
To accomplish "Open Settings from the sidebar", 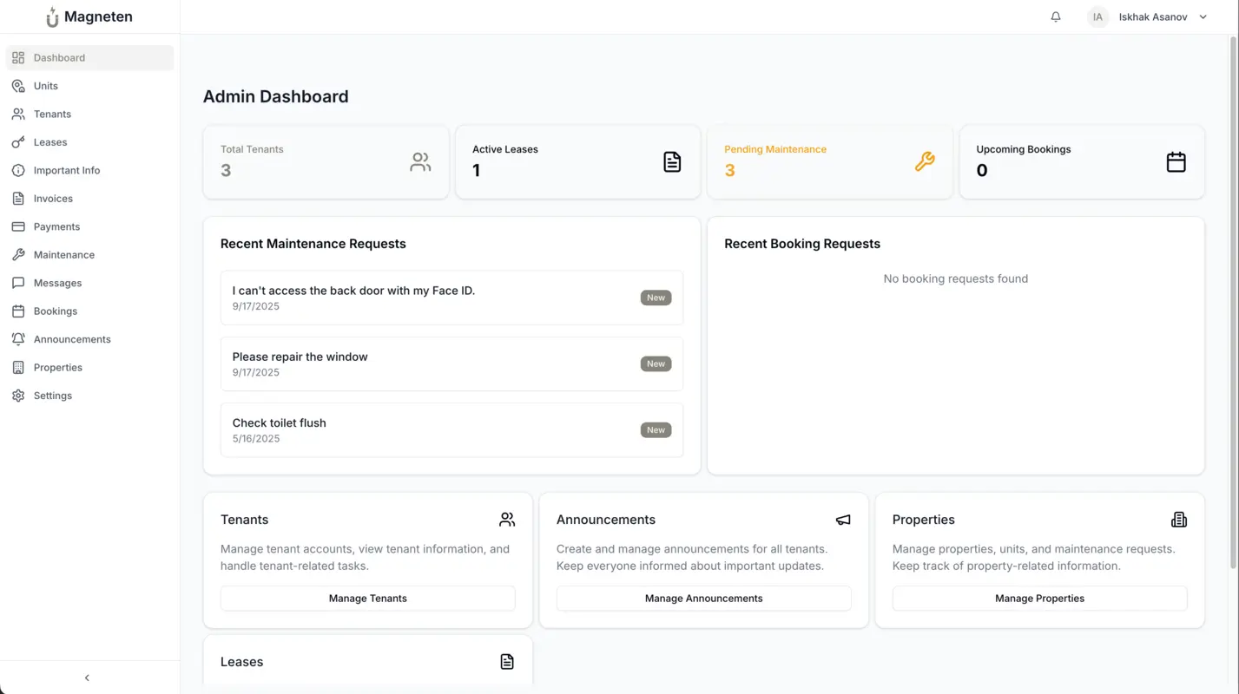I will [53, 396].
